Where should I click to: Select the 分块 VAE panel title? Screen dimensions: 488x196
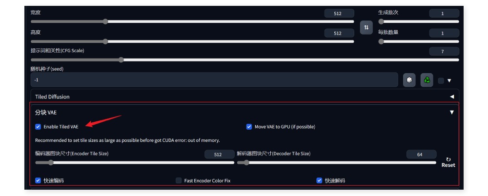[x=46, y=112]
